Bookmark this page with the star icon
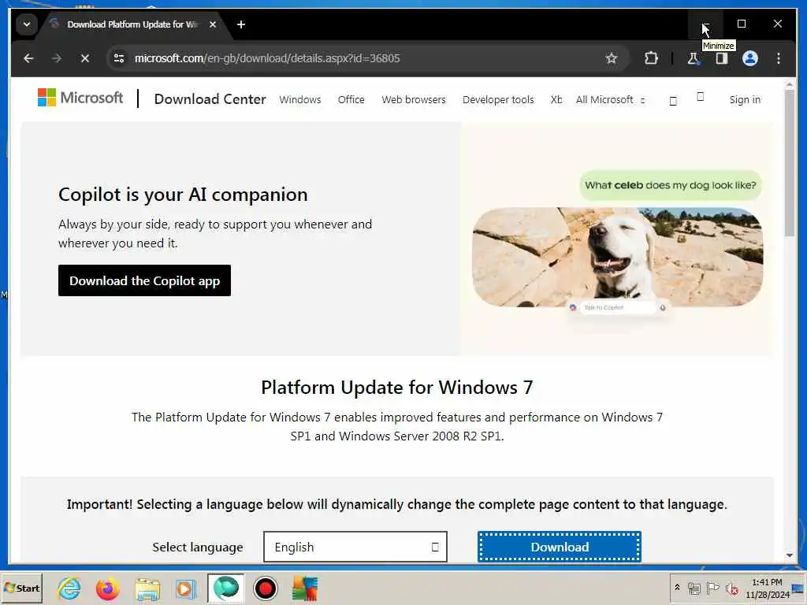This screenshot has height=605, width=807. [x=612, y=58]
